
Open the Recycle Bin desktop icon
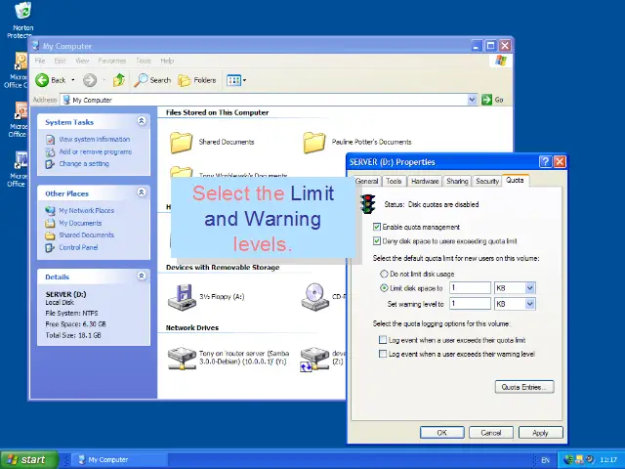coord(23,11)
